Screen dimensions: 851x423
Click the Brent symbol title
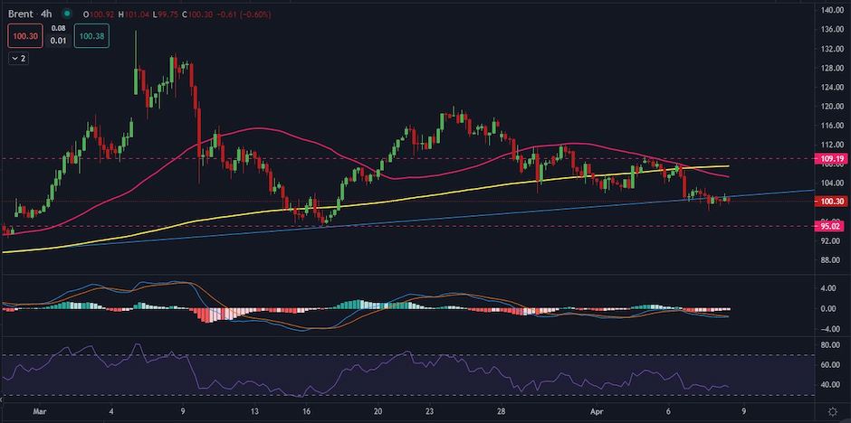coord(23,14)
